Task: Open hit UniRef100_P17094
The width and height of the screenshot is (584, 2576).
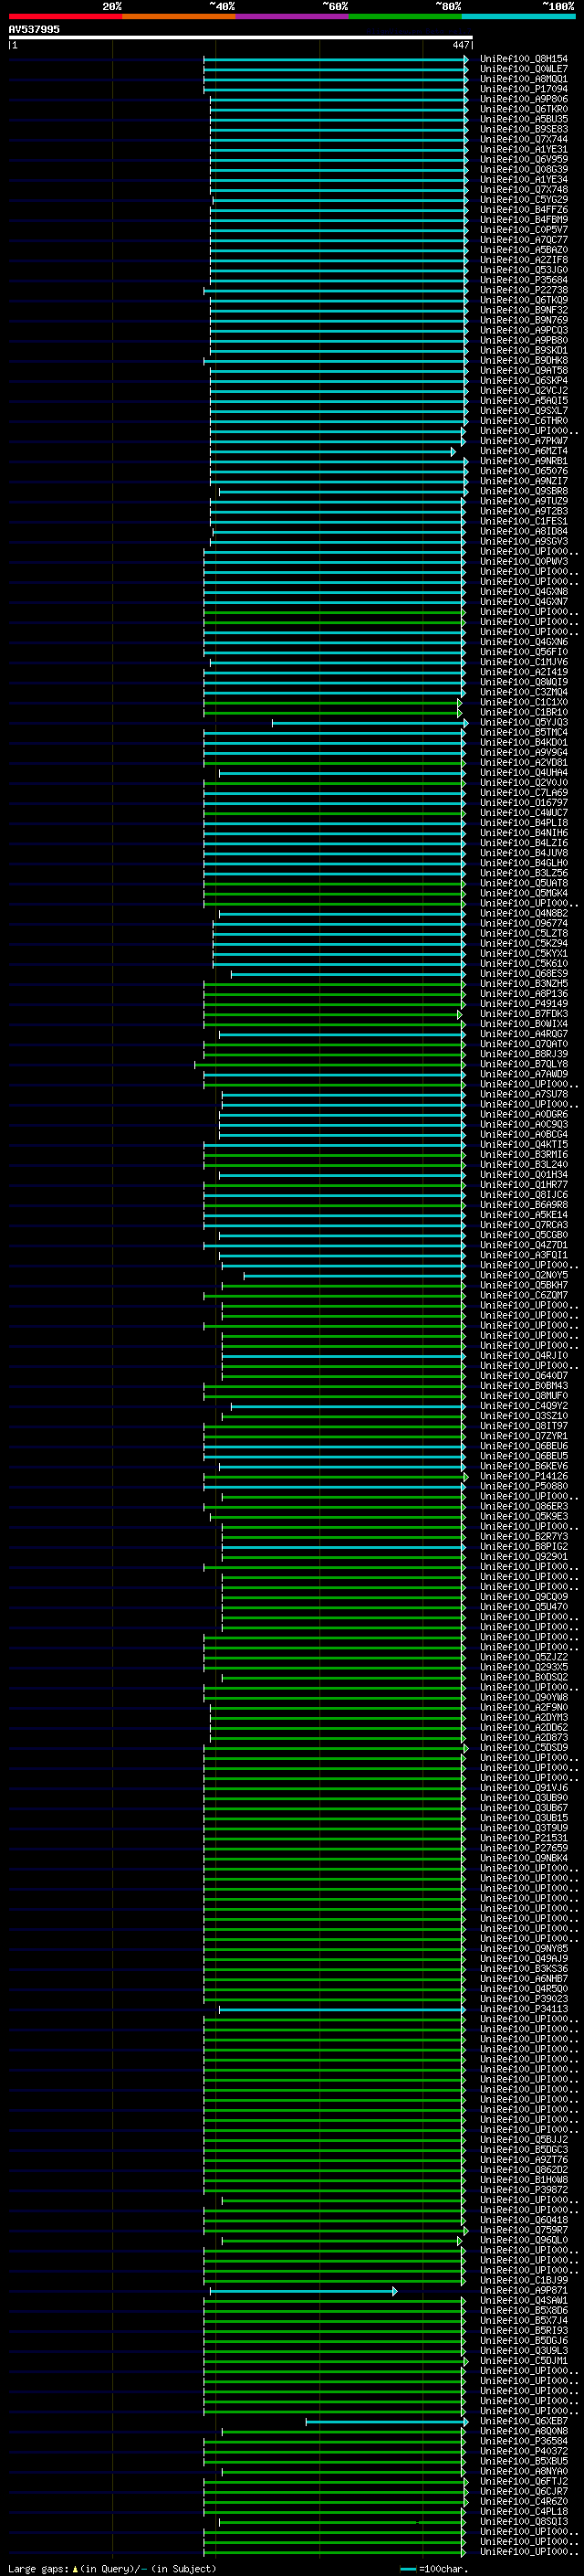Action: pos(524,89)
